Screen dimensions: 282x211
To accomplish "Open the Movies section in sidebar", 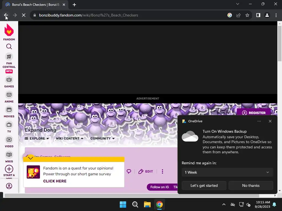I will point(9,112).
